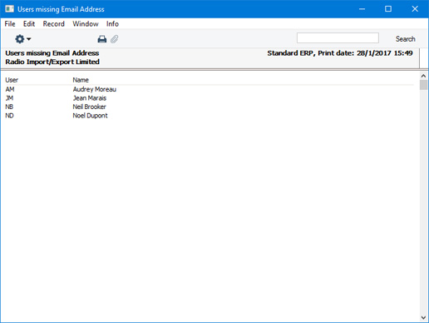Close the Users missing Email Address window
Screen dimensions: 429x323
coord(415,9)
